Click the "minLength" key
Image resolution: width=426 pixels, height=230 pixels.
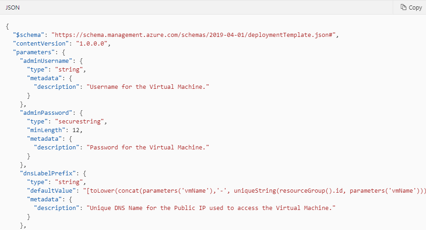click(46, 130)
